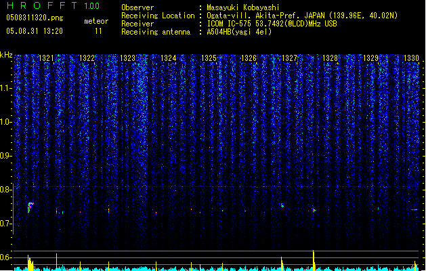Screen dimensions: 426x271
Task: Click the 'meteor' label text
Action: [96, 21]
